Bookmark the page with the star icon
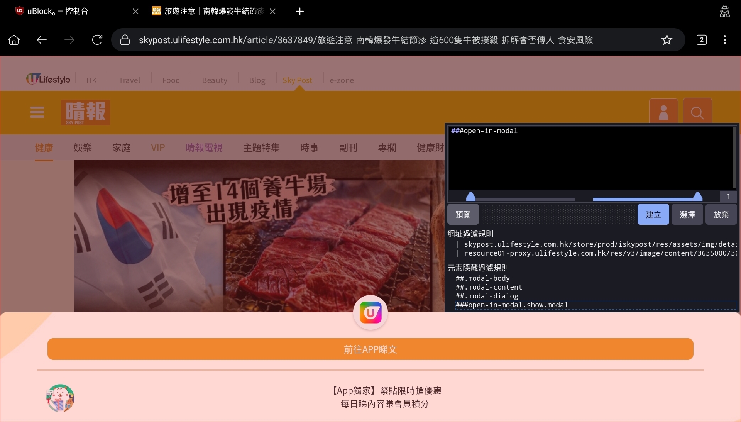The width and height of the screenshot is (741, 422). 667,40
